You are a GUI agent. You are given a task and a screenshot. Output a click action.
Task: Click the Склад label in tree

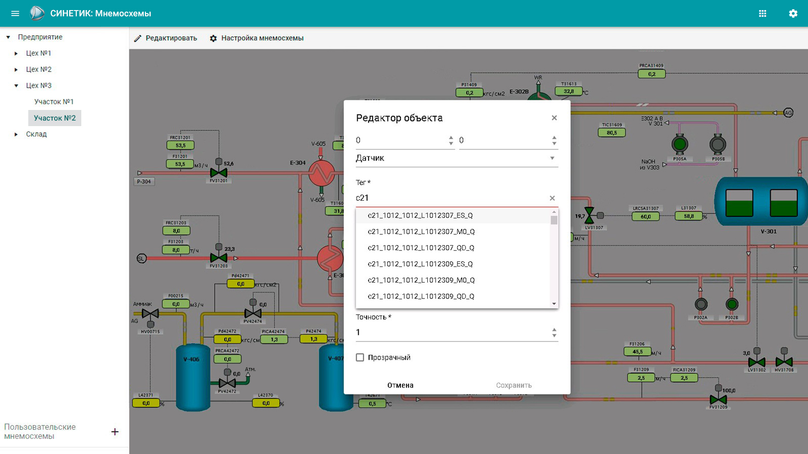(x=36, y=134)
